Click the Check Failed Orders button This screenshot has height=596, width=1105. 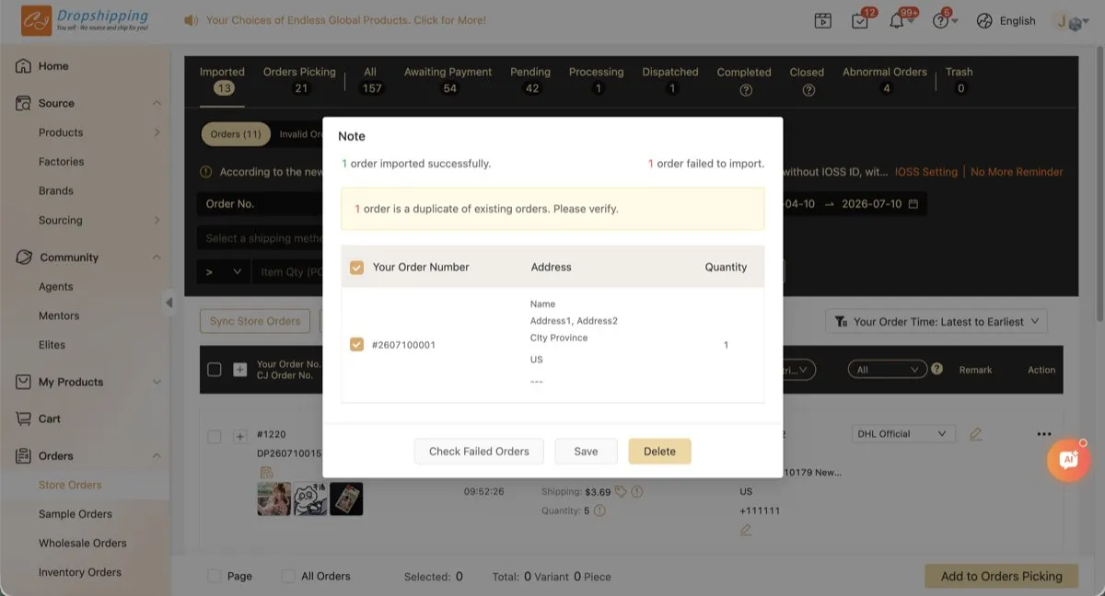click(x=479, y=452)
